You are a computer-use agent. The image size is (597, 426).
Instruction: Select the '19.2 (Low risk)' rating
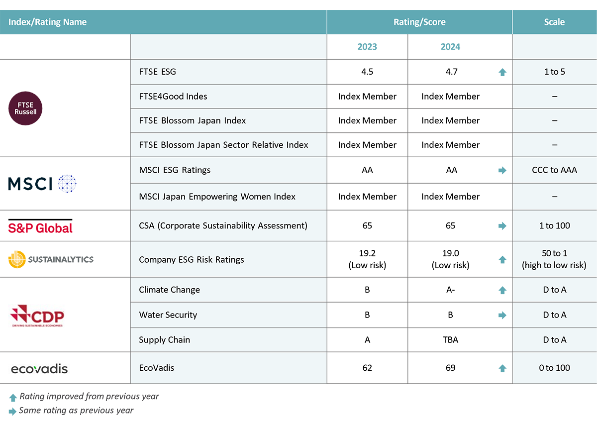point(367,259)
